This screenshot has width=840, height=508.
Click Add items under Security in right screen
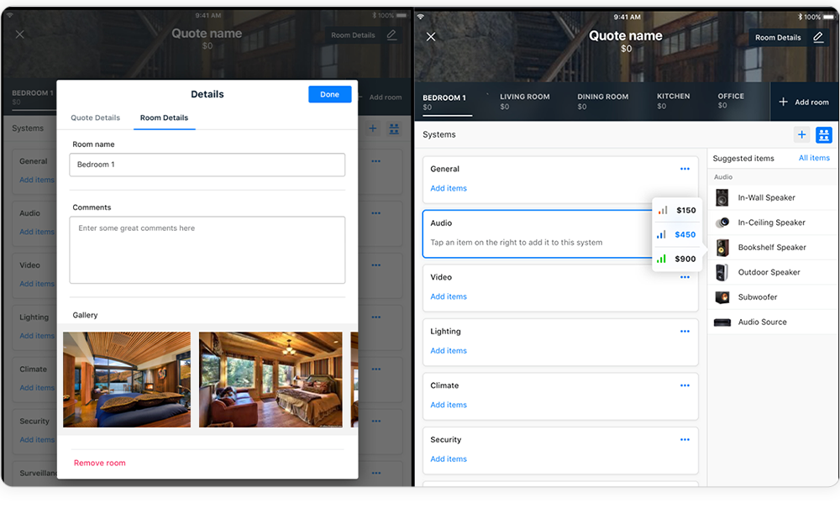(x=449, y=458)
